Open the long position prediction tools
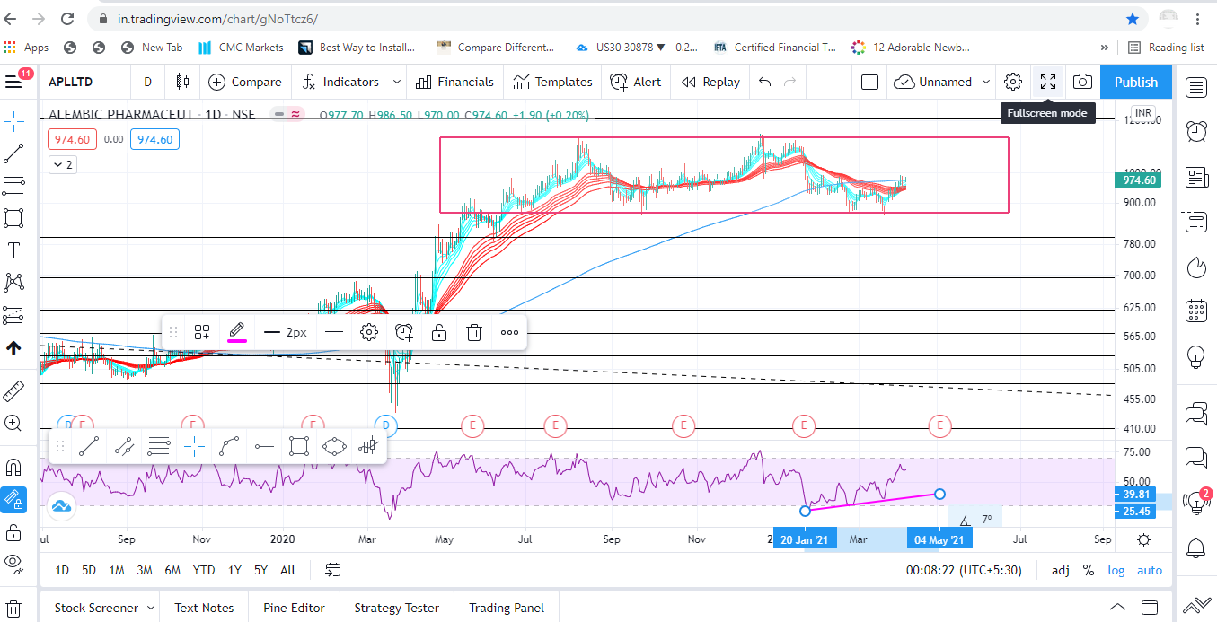This screenshot has width=1217, height=622. point(13,315)
